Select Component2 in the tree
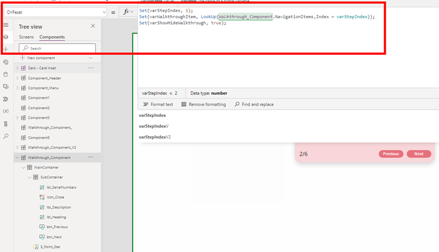Viewport: 439px width, 252px height. 38,108
